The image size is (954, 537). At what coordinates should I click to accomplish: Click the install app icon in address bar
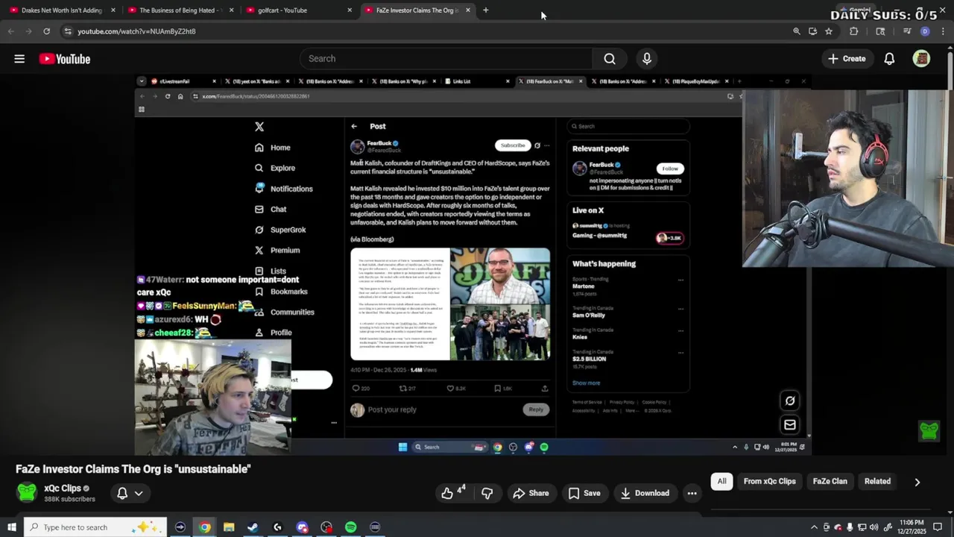tap(812, 31)
